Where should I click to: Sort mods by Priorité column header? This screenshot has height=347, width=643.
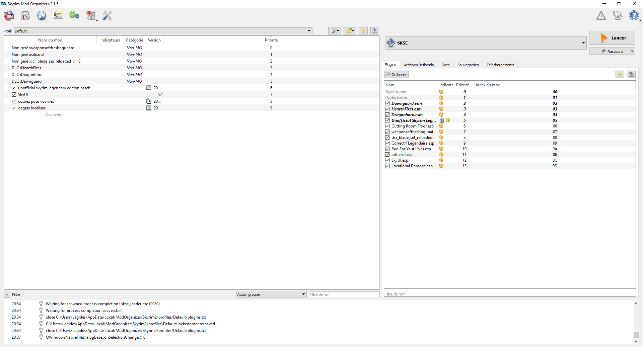[271, 40]
